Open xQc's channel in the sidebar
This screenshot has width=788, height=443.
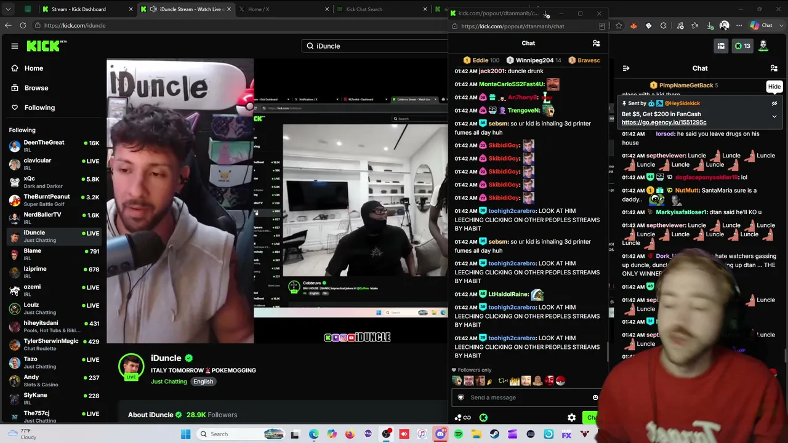coord(54,182)
